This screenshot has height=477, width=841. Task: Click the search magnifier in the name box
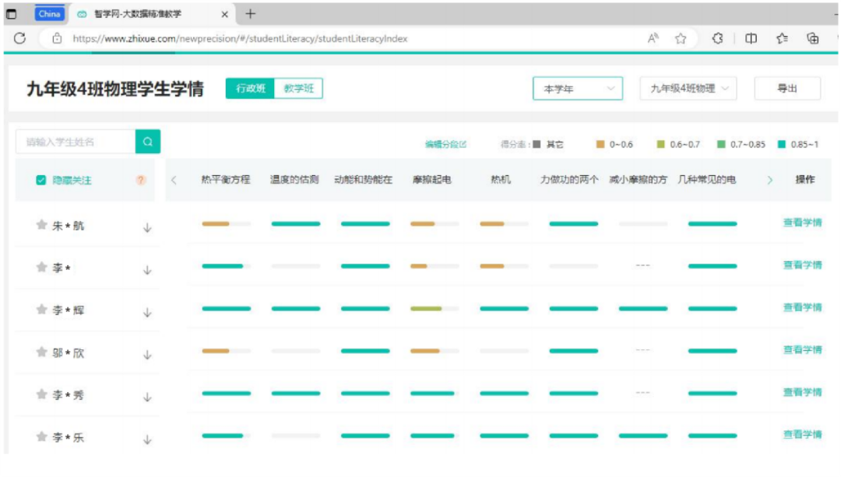coord(147,142)
